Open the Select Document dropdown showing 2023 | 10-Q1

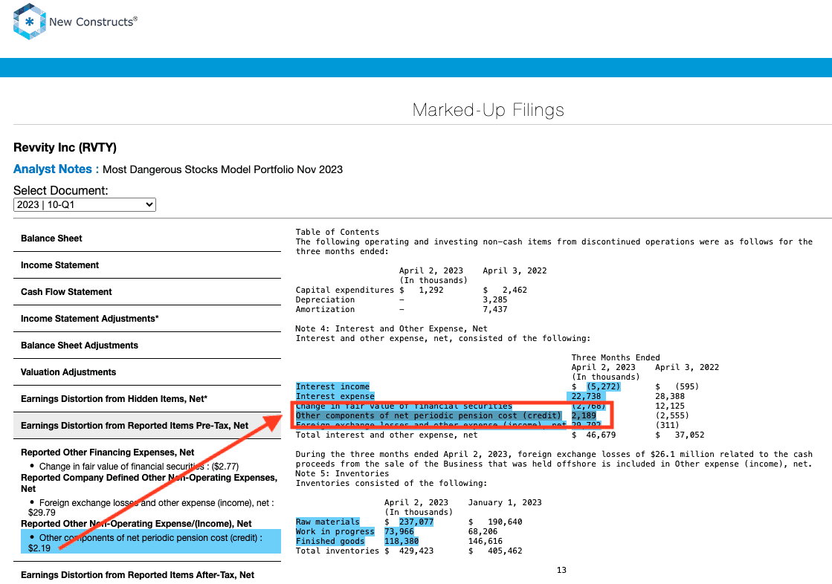(x=84, y=205)
